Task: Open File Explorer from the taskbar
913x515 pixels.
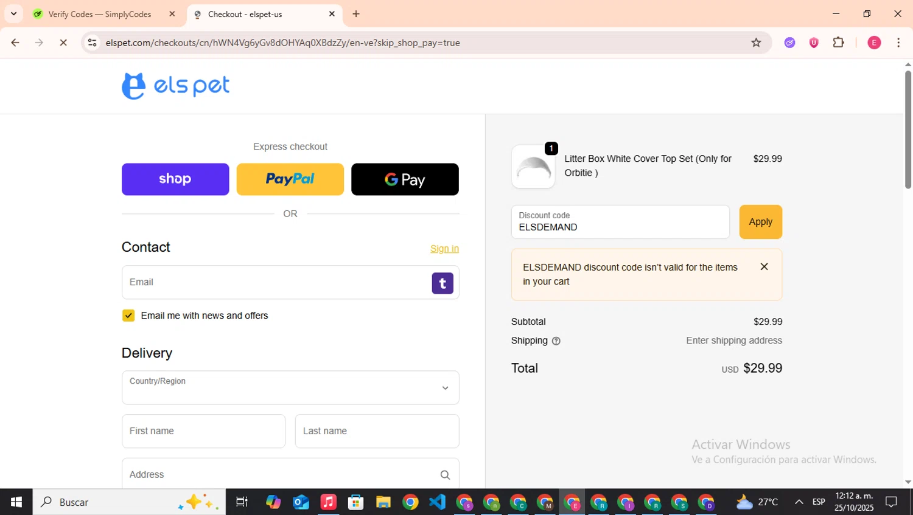Action: (383, 502)
